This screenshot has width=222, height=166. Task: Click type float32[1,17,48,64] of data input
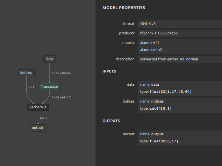coord(180,92)
